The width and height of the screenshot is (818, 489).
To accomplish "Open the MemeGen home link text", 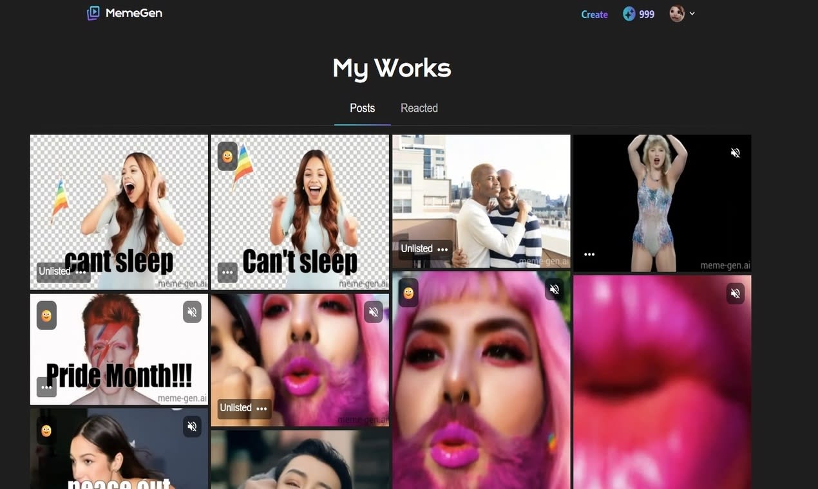I will [x=134, y=13].
